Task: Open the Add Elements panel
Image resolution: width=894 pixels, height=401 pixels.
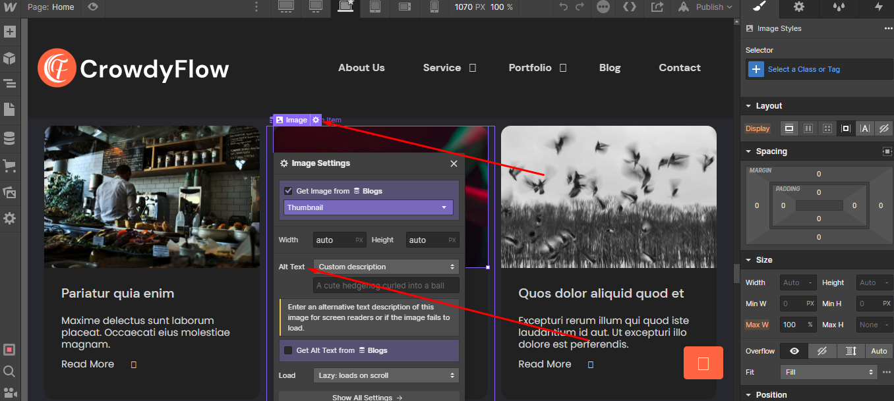Action: point(9,32)
